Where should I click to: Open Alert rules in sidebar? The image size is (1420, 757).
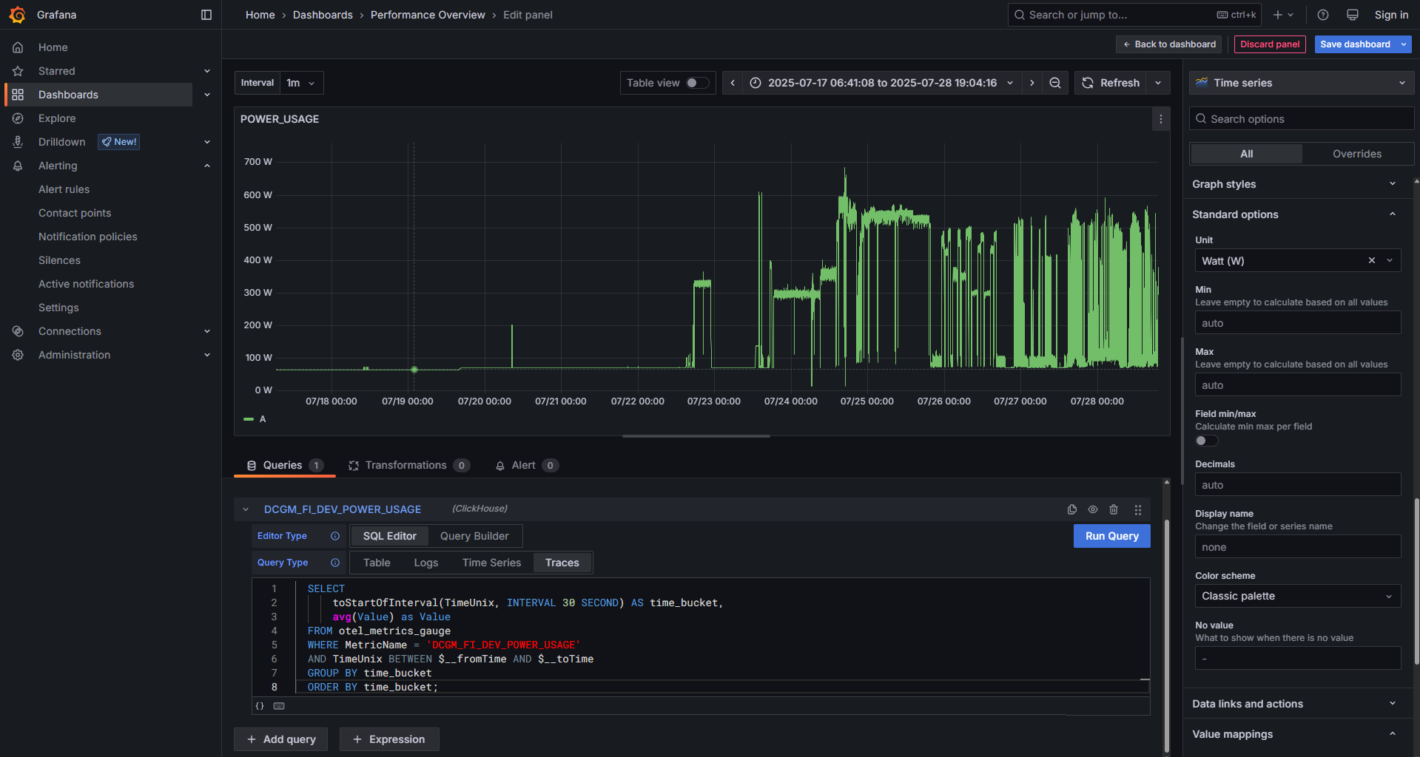pyautogui.click(x=64, y=189)
